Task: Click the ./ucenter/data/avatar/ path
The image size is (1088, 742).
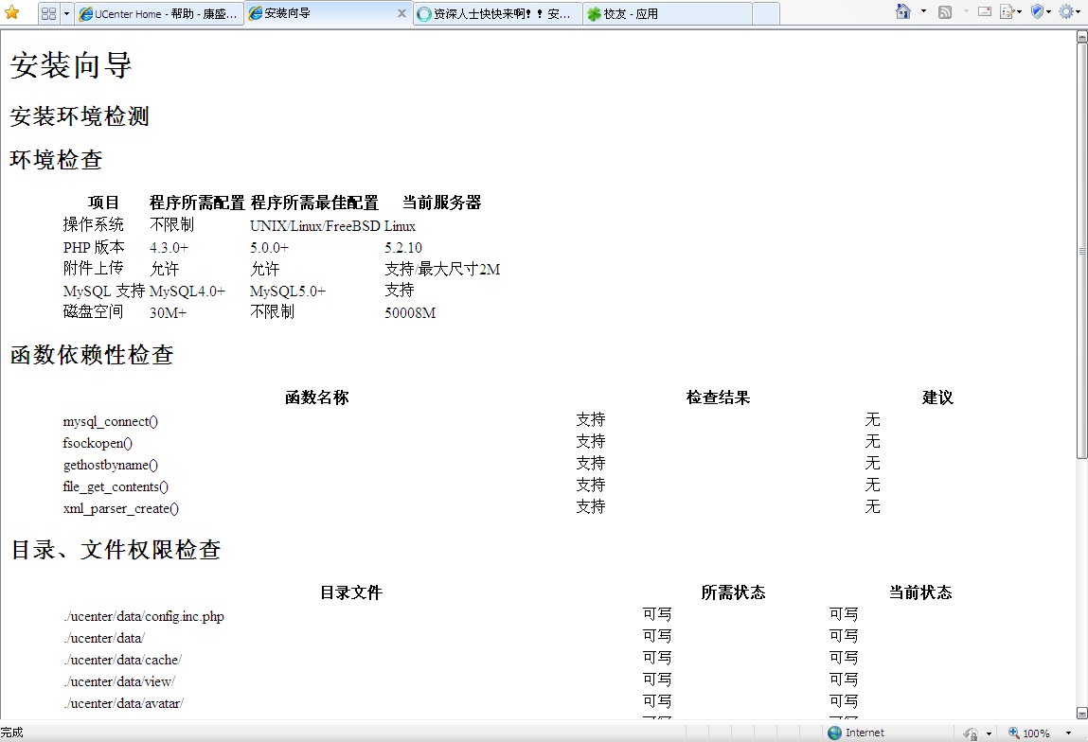Action: click(123, 703)
